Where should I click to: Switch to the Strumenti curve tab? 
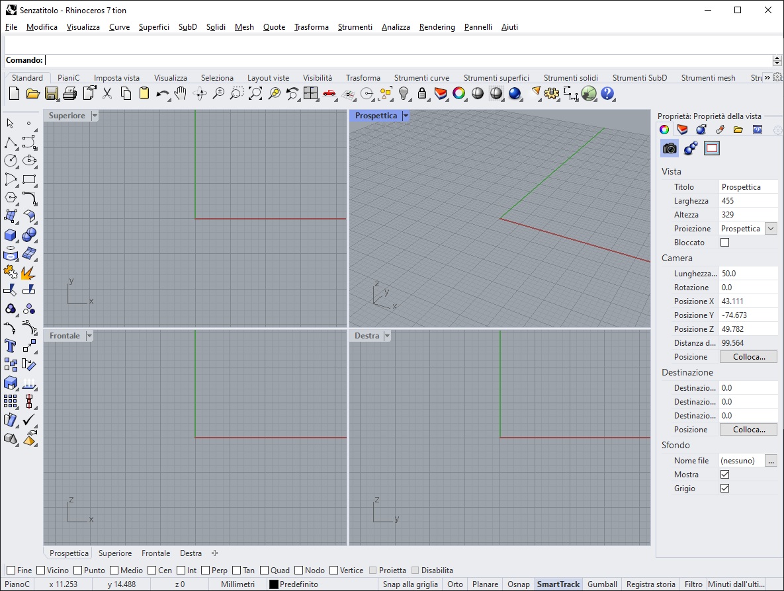[421, 78]
